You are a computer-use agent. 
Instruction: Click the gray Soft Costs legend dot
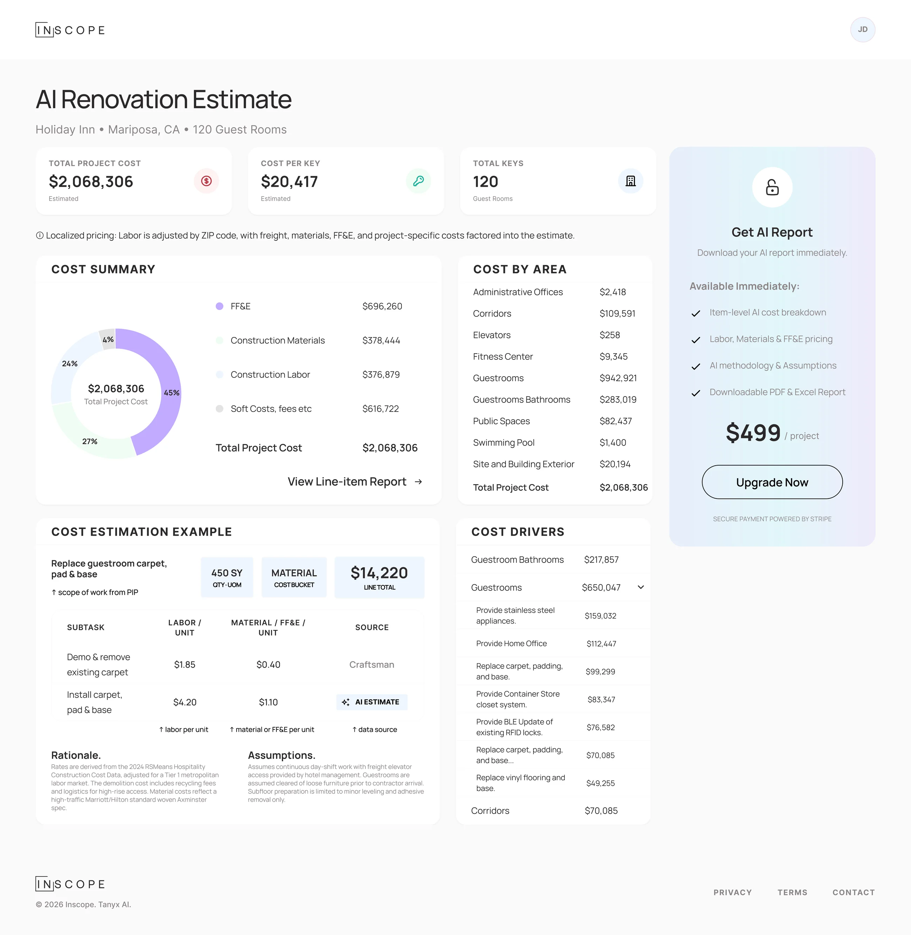(x=219, y=408)
